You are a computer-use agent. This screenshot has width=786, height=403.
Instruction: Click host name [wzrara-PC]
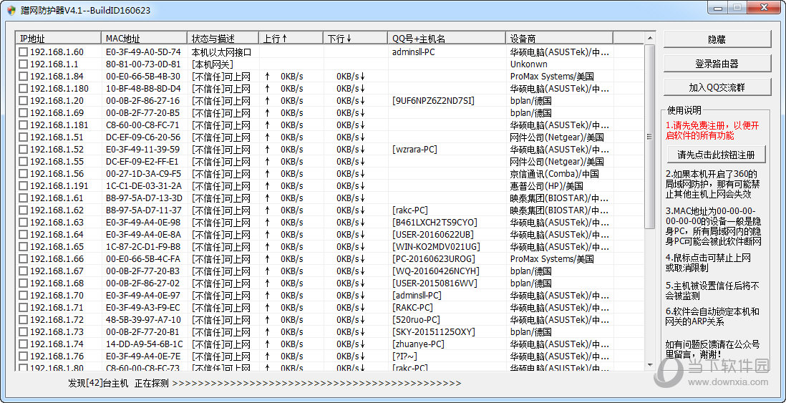click(414, 150)
